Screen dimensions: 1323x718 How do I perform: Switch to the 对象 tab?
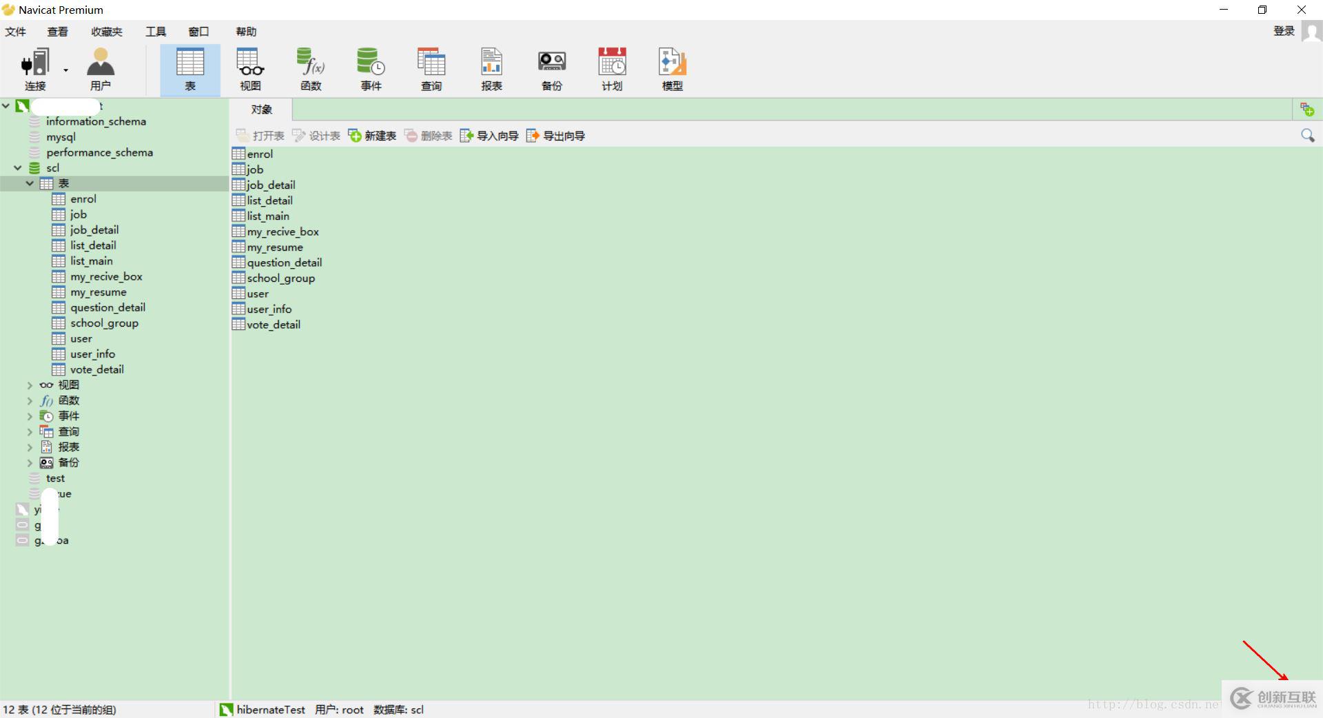pos(261,110)
